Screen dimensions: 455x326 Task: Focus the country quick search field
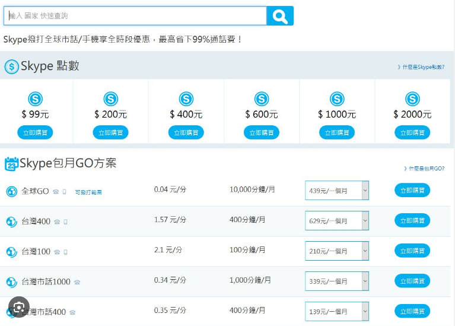(x=135, y=15)
